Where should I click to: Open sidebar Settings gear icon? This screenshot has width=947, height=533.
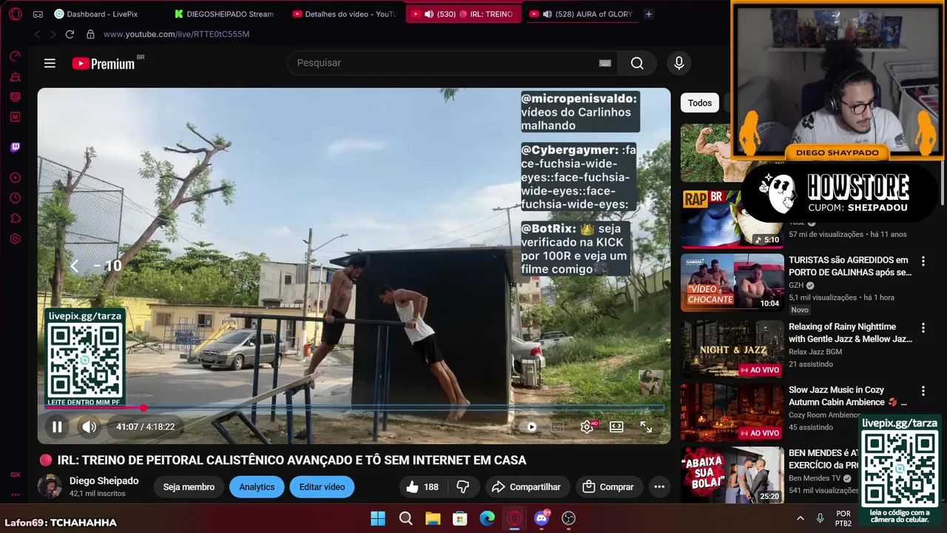(15, 239)
